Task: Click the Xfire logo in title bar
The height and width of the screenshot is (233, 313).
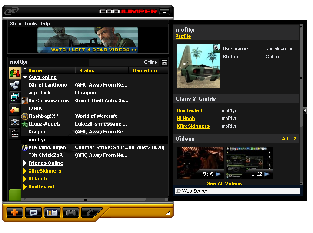Action: tap(11, 11)
